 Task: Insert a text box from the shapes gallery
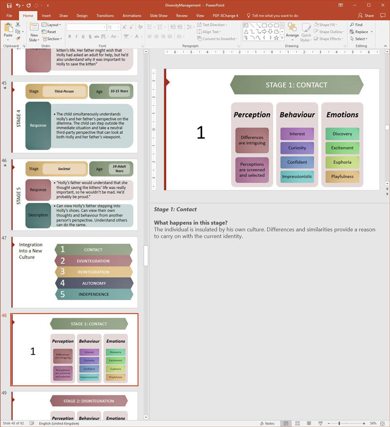click(x=246, y=25)
